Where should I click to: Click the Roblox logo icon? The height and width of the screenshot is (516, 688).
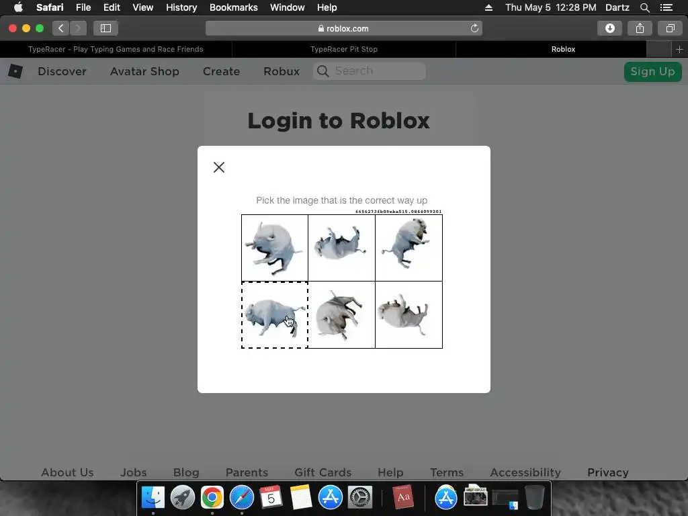point(15,71)
